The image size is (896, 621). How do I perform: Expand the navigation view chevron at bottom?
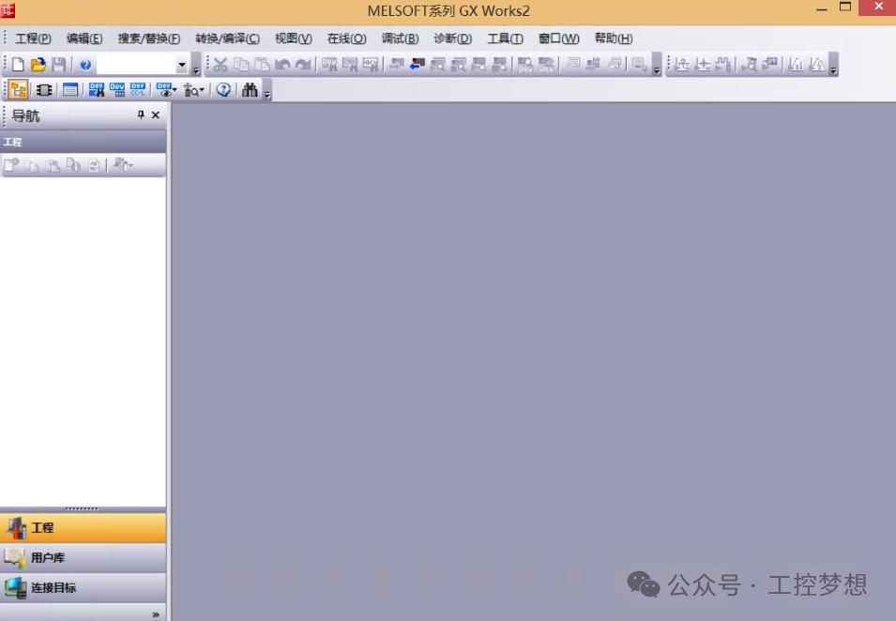pos(156,614)
